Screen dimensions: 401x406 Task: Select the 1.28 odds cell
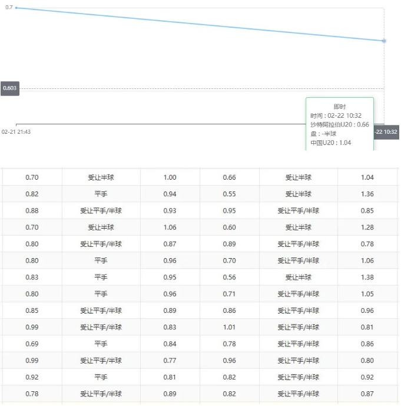tap(366, 227)
